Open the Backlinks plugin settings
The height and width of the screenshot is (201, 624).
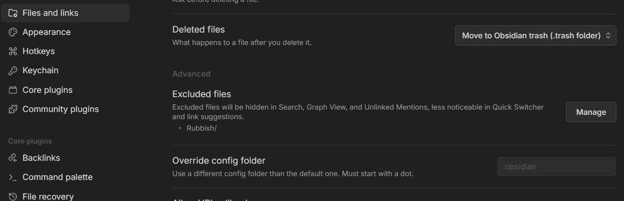point(41,158)
